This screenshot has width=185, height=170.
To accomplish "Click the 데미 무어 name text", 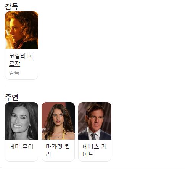I will 21,147.
